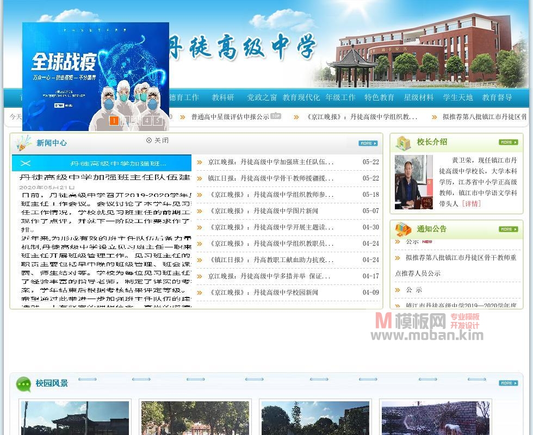Open the 特色教育 menu
This screenshot has height=435, width=533.
(380, 97)
